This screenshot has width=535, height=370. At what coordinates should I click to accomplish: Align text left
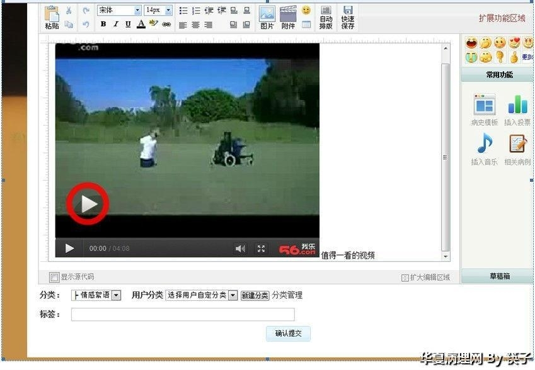(x=183, y=25)
